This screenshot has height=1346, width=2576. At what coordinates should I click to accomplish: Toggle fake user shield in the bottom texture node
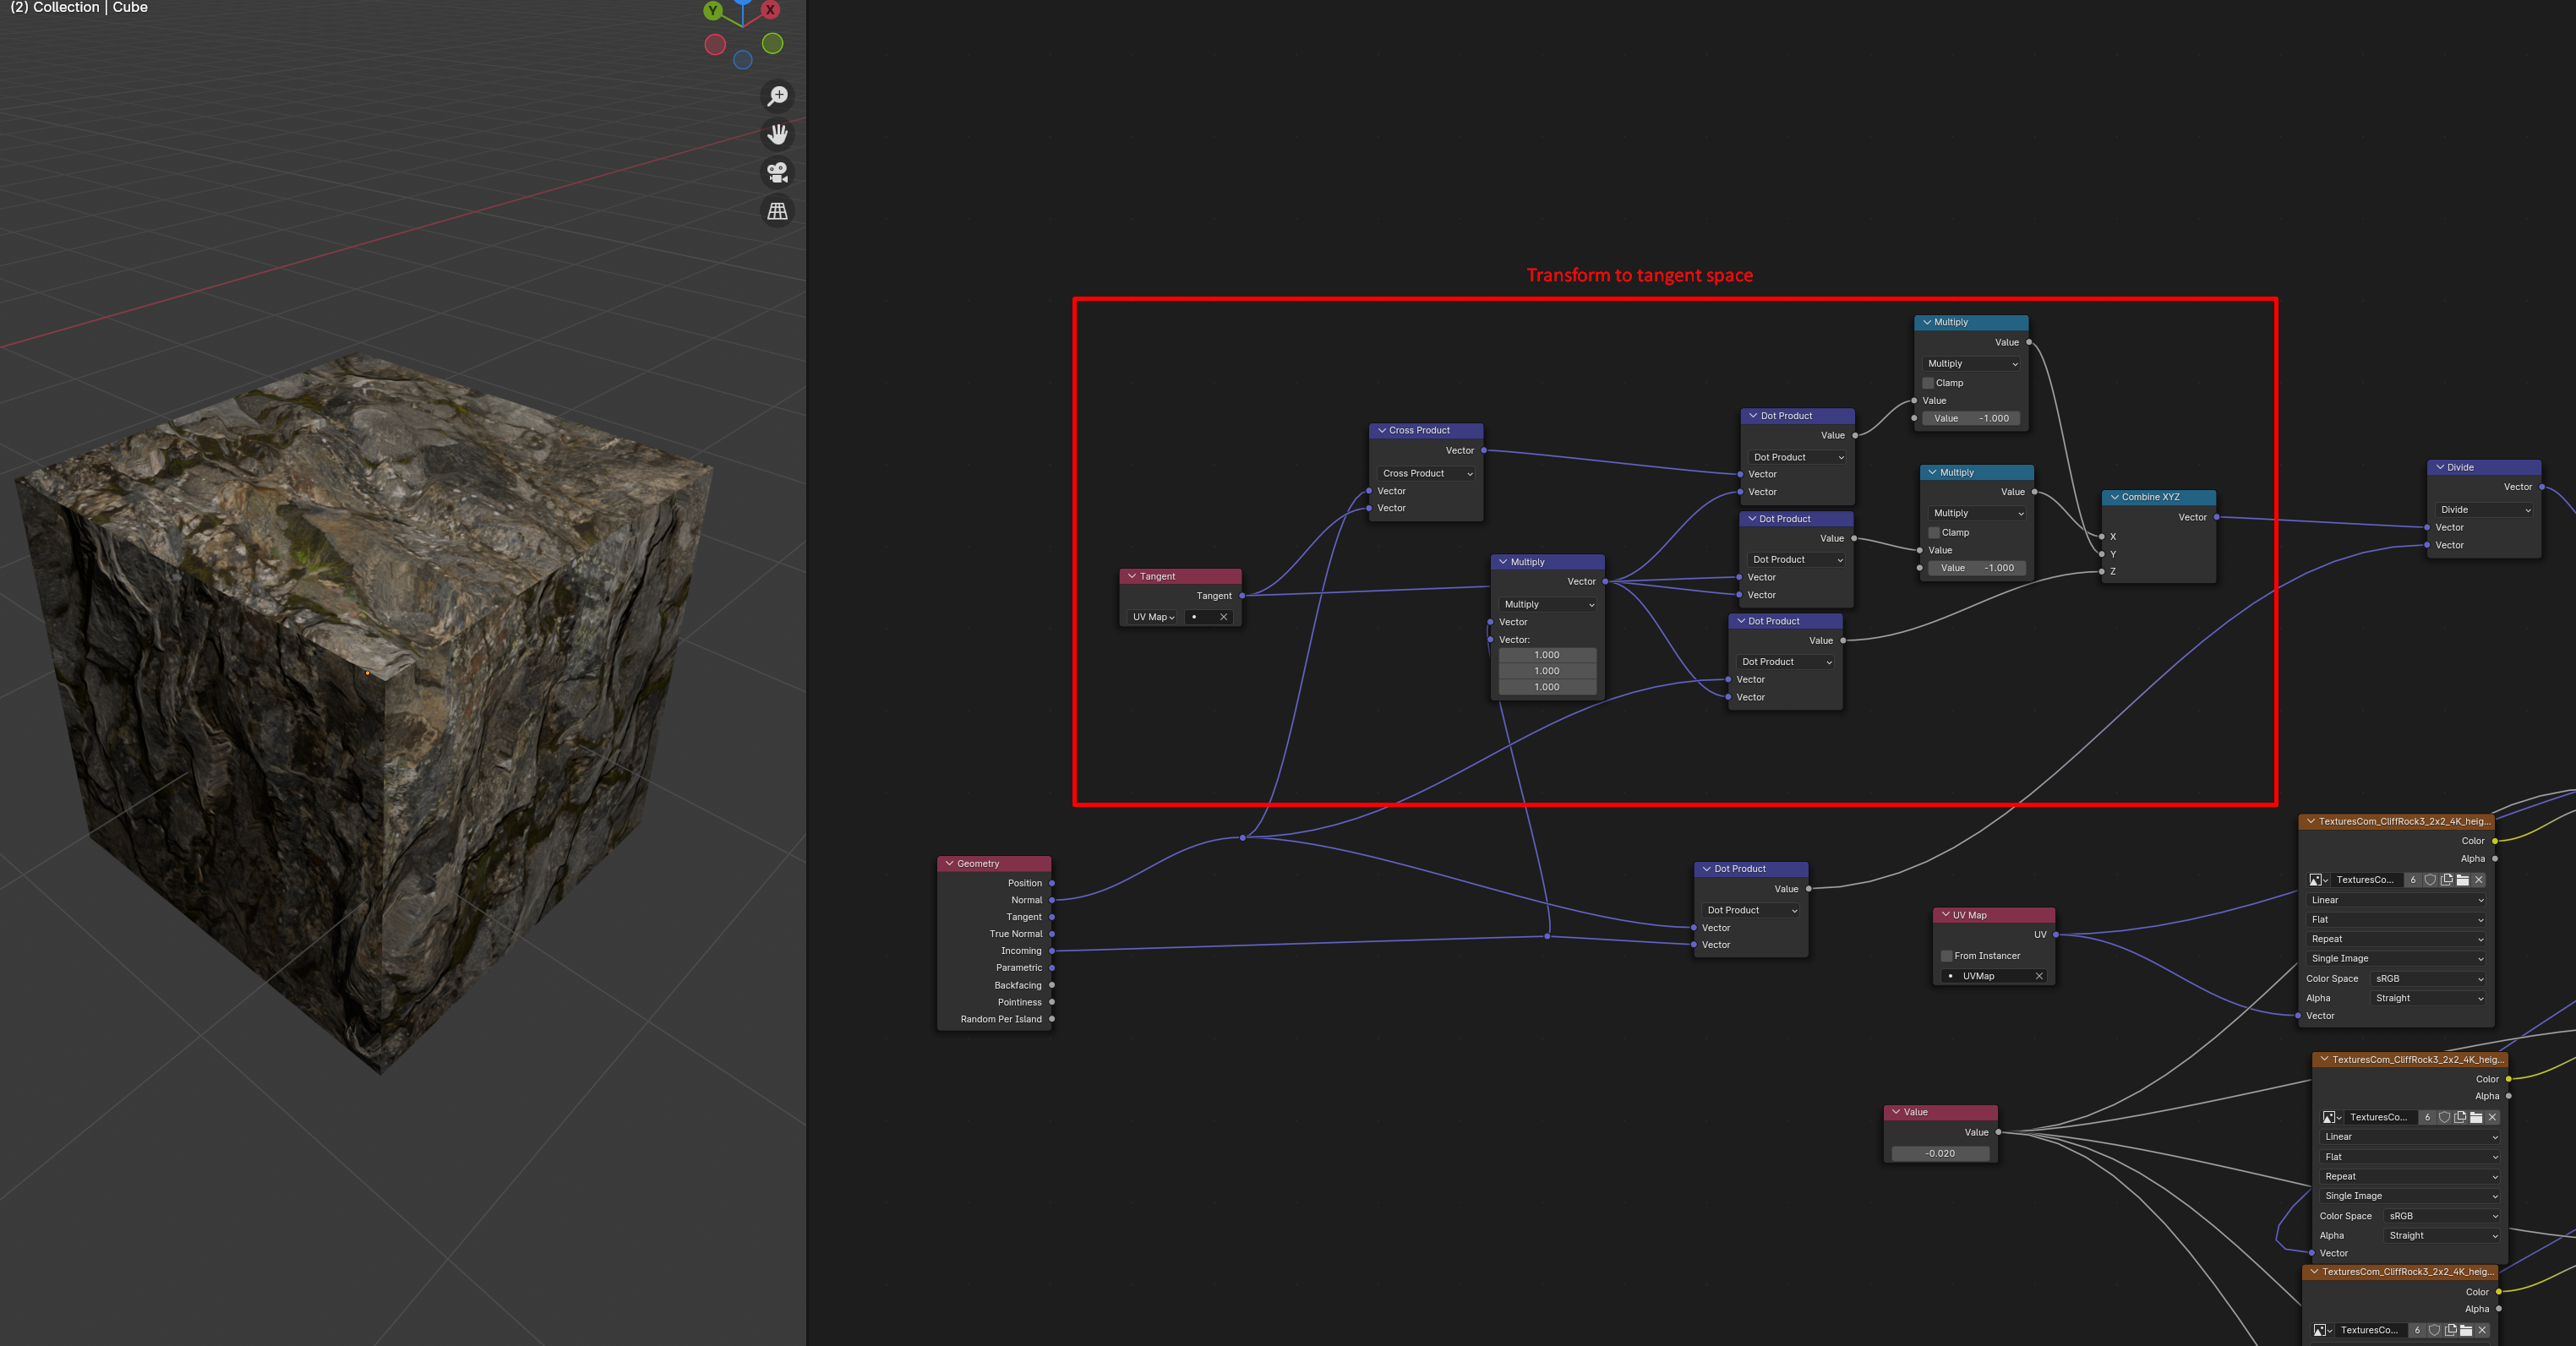tap(2434, 1330)
